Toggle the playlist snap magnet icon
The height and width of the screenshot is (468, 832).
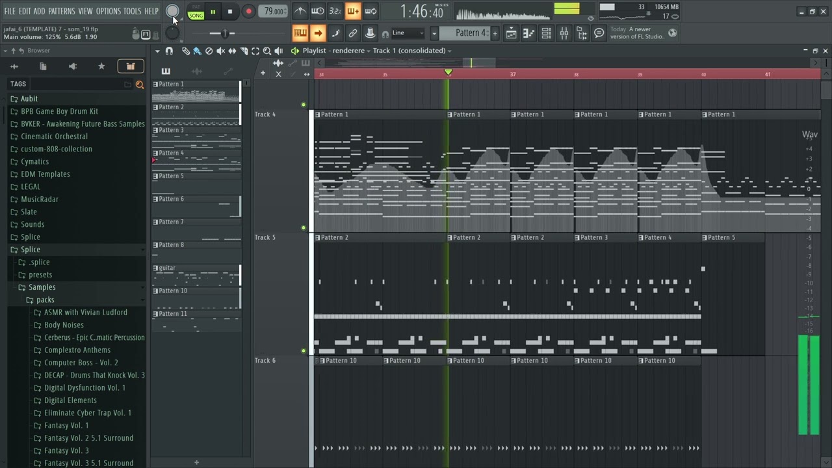coord(169,51)
